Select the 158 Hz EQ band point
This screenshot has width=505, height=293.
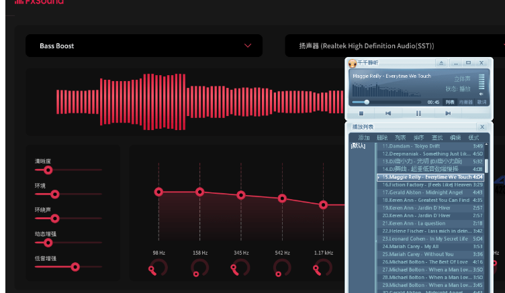point(199,192)
